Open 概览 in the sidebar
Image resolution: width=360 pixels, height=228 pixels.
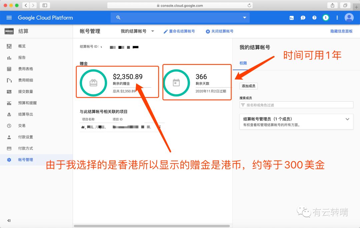coord(22,46)
